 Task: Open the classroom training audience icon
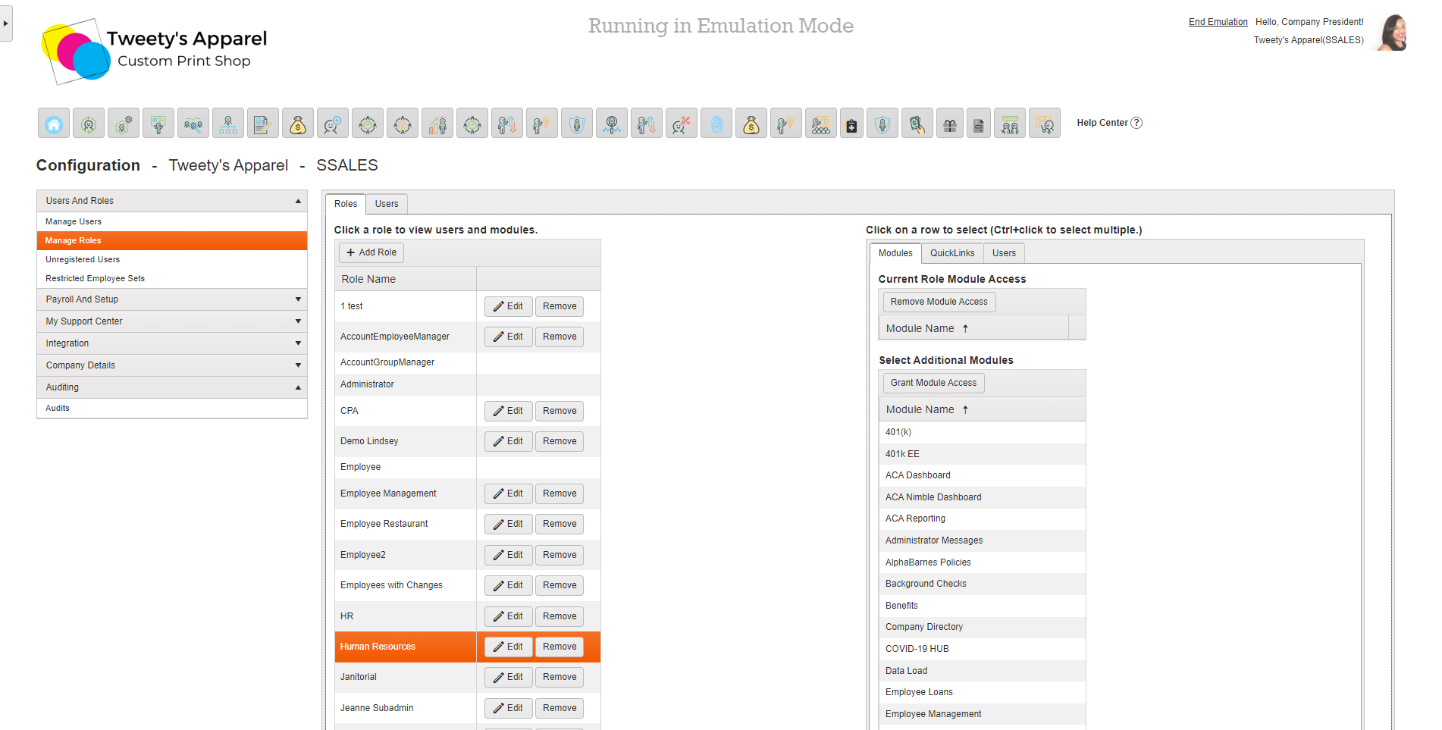click(821, 123)
